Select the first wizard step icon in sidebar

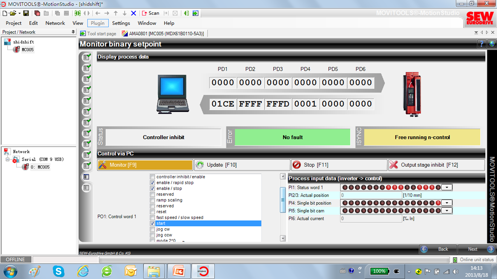tap(87, 57)
